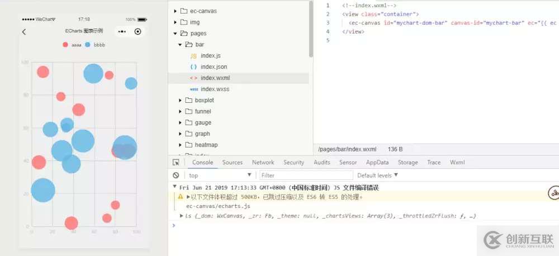Expand the gauge folder arrow
Image resolution: width=559 pixels, height=256 pixels.
tap(180, 122)
